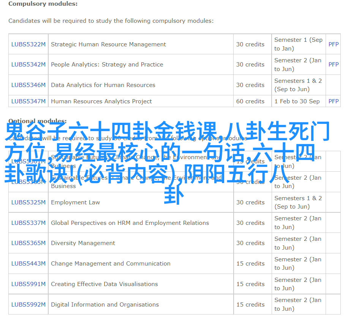Click the 60 credits cell
The width and height of the screenshot is (348, 321).
coord(250,101)
